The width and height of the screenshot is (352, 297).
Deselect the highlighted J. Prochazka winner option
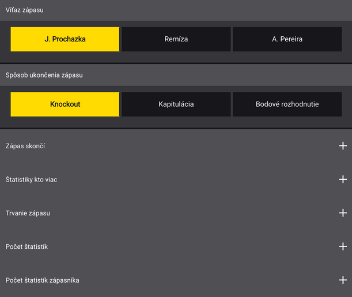pyautogui.click(x=65, y=39)
